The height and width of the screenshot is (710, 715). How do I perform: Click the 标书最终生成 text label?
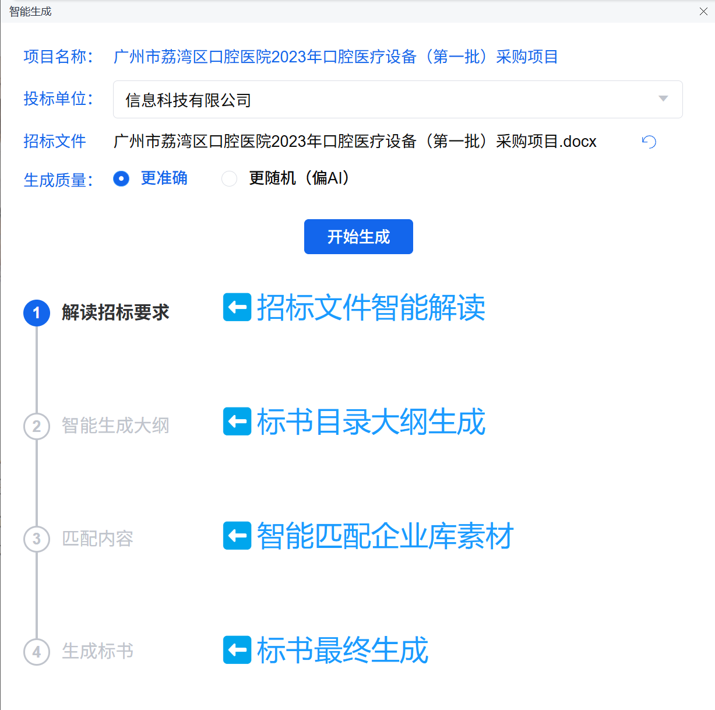click(x=343, y=649)
